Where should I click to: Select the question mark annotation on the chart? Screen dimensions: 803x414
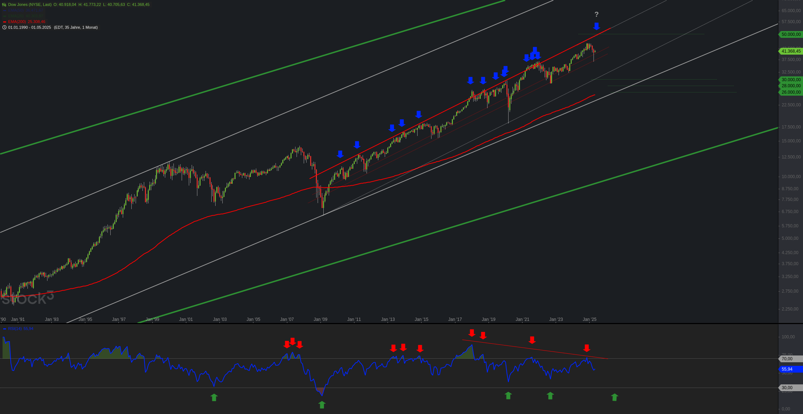(x=596, y=15)
